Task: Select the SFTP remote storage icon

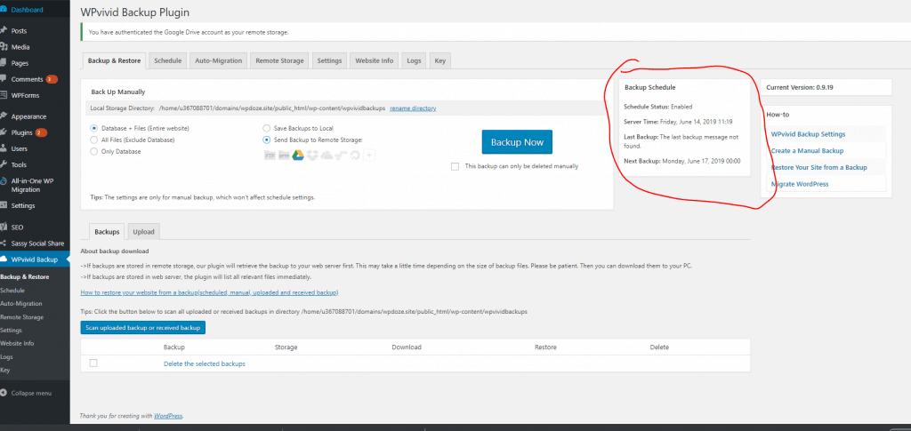Action: point(284,156)
